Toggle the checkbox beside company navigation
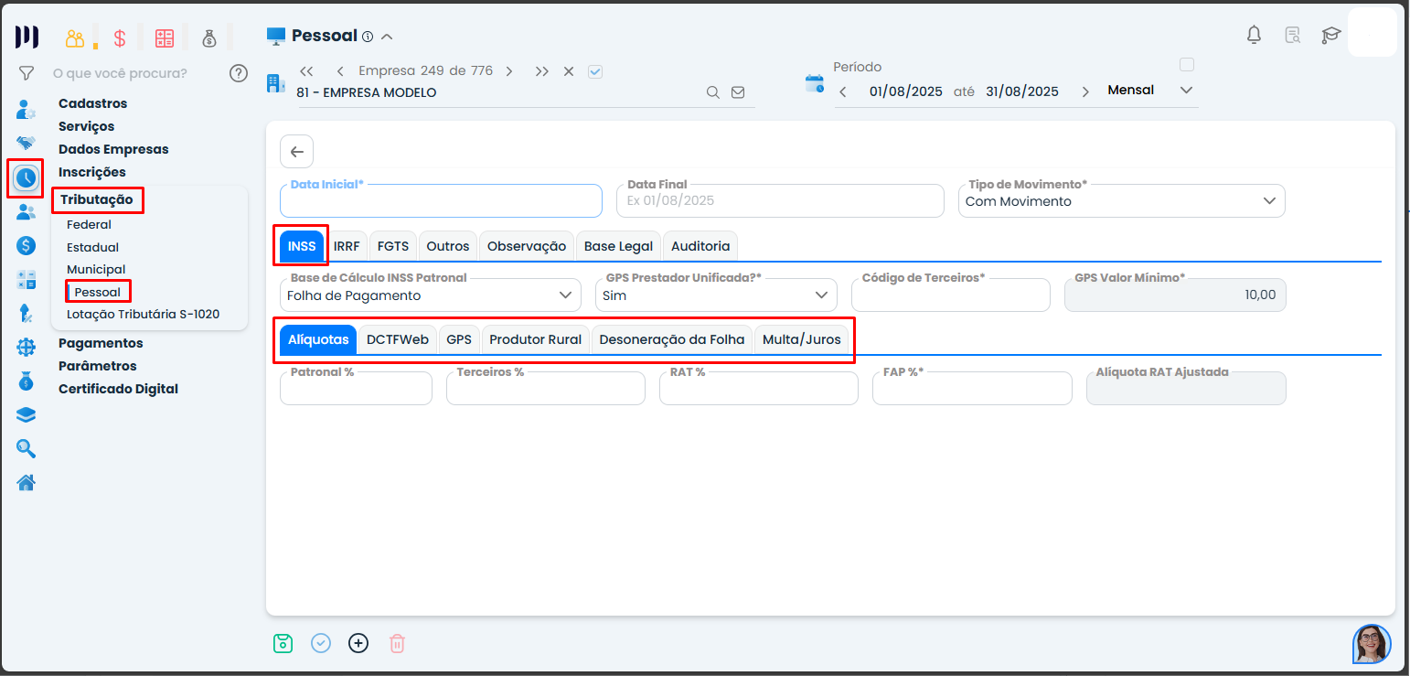 click(595, 71)
